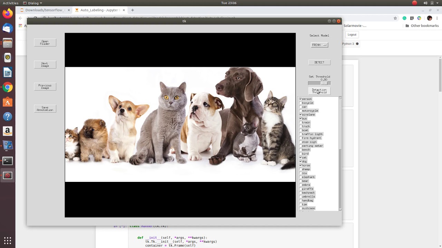
Task: Check the bicycle class checkbox
Action: [x=300, y=103]
